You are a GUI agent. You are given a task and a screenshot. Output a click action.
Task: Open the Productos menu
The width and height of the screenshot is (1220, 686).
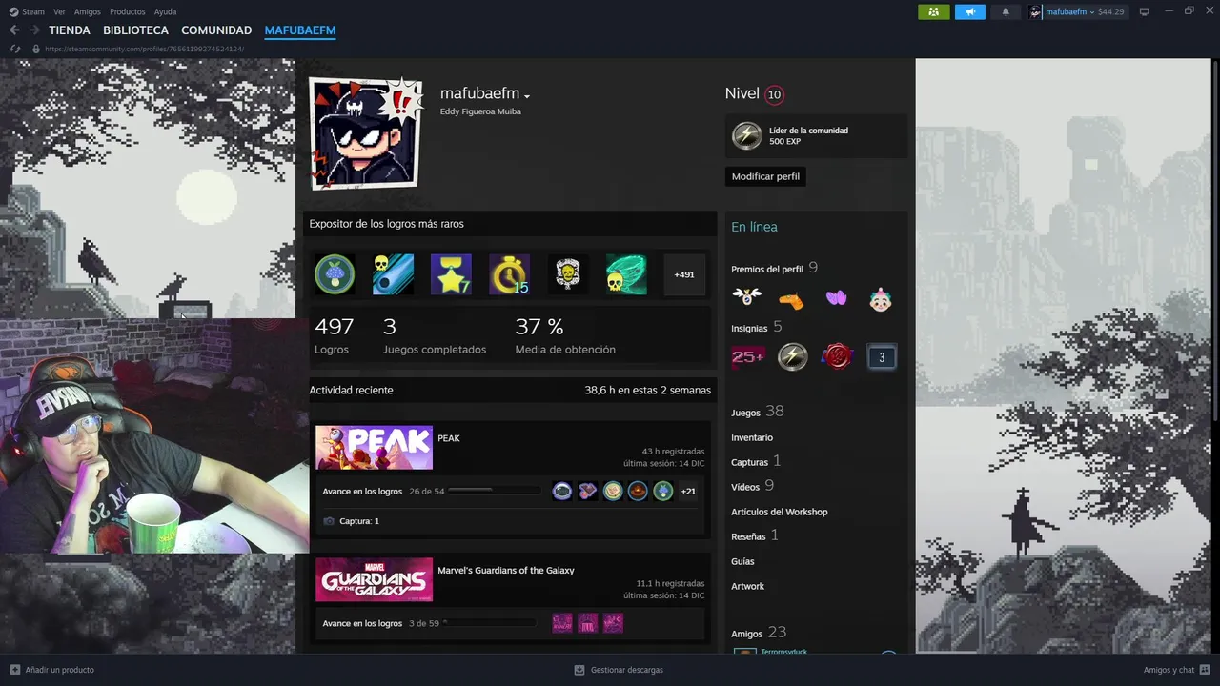point(128,11)
